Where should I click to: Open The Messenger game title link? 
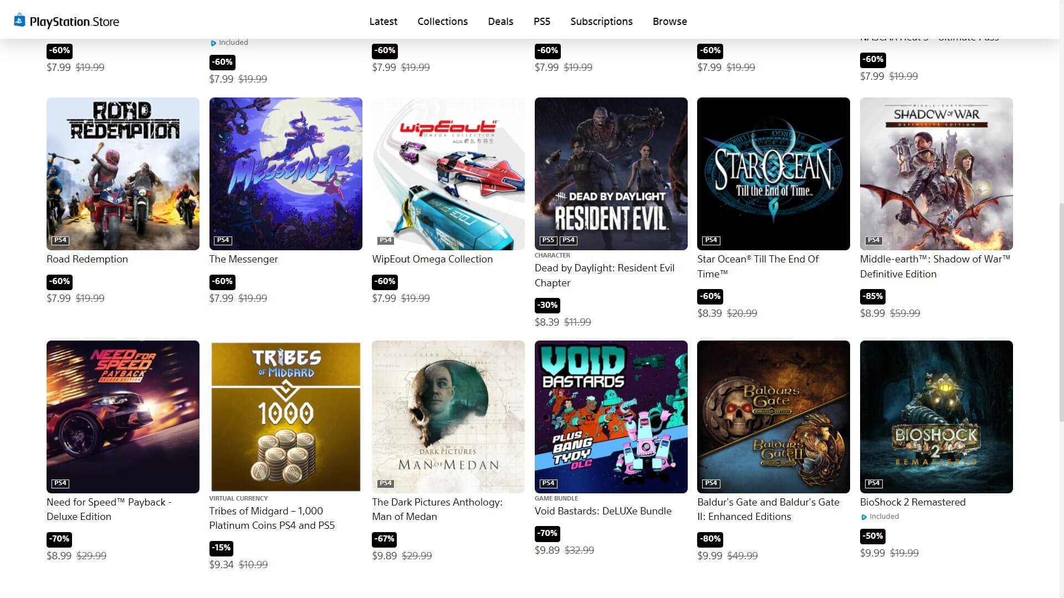pos(243,259)
